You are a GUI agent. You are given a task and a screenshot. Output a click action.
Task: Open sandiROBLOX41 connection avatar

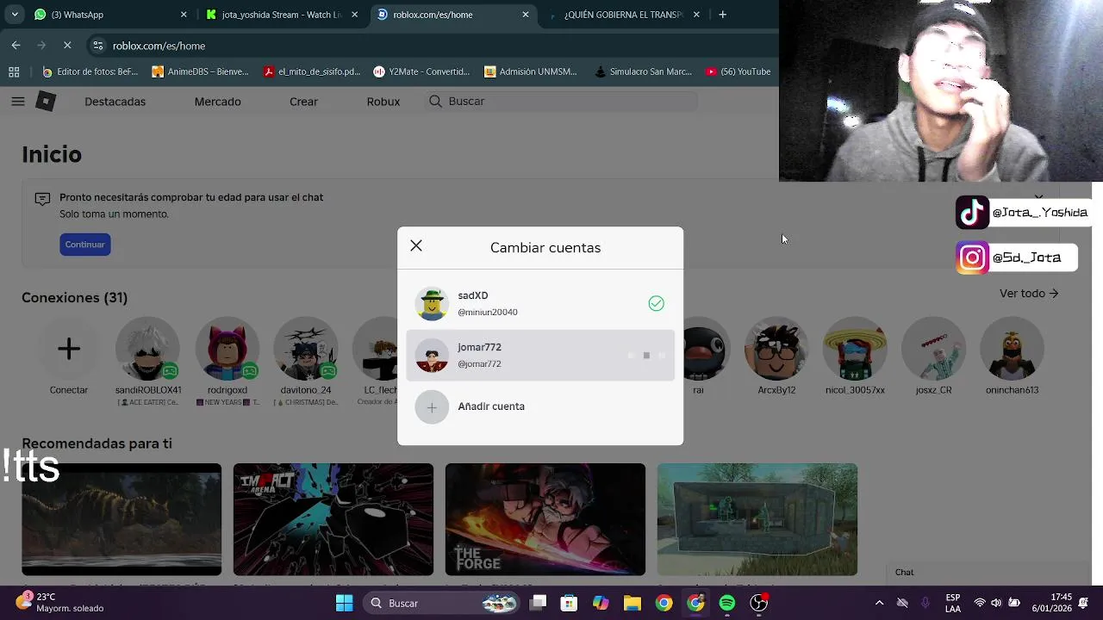(x=148, y=349)
